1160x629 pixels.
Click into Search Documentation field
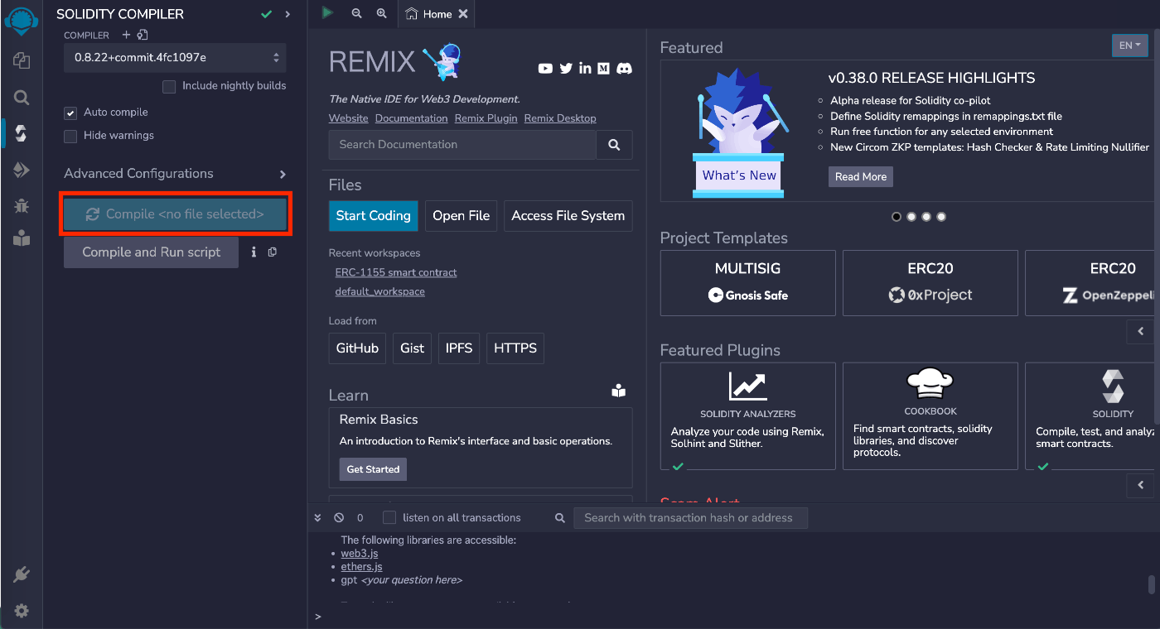[462, 144]
